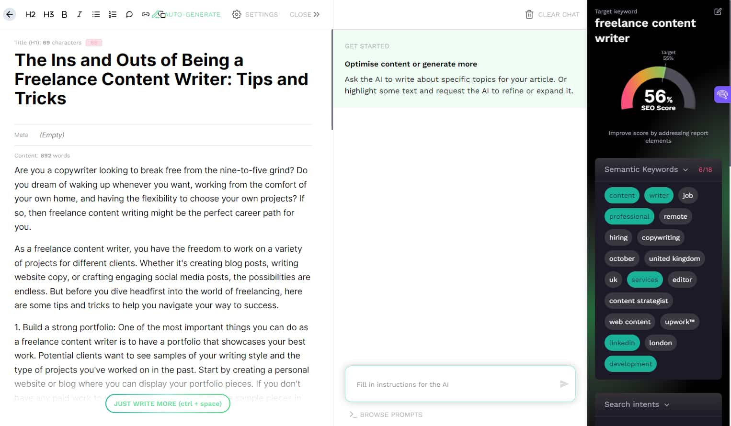731x426 pixels.
Task: Click the trash icon to clear chat
Action: pos(529,14)
